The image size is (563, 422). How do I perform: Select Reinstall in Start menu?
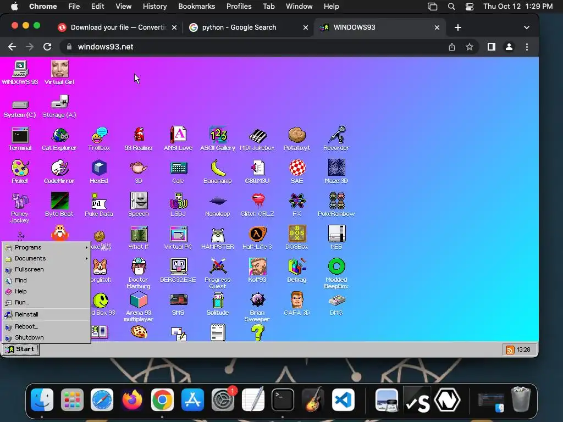[46, 314]
